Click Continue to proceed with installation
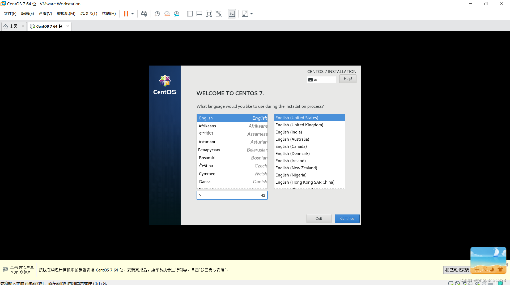Viewport: 510px width, 285px height. pos(347,219)
